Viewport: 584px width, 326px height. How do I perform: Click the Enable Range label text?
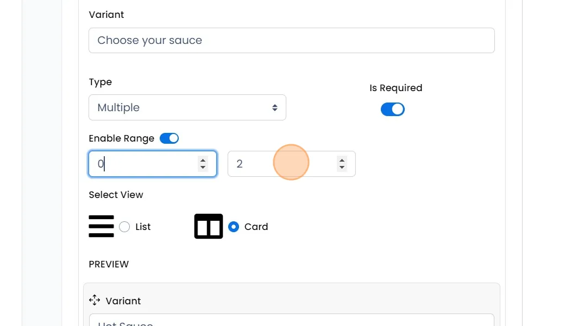point(121,138)
